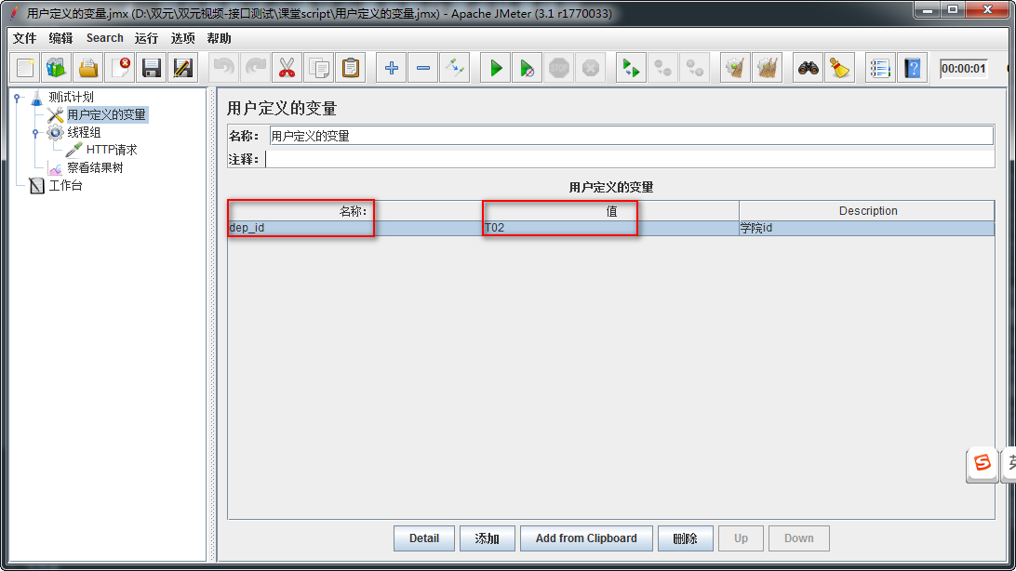Screen dimensions: 1016x571
Task: Click the 注释 comment field
Action: coord(629,159)
